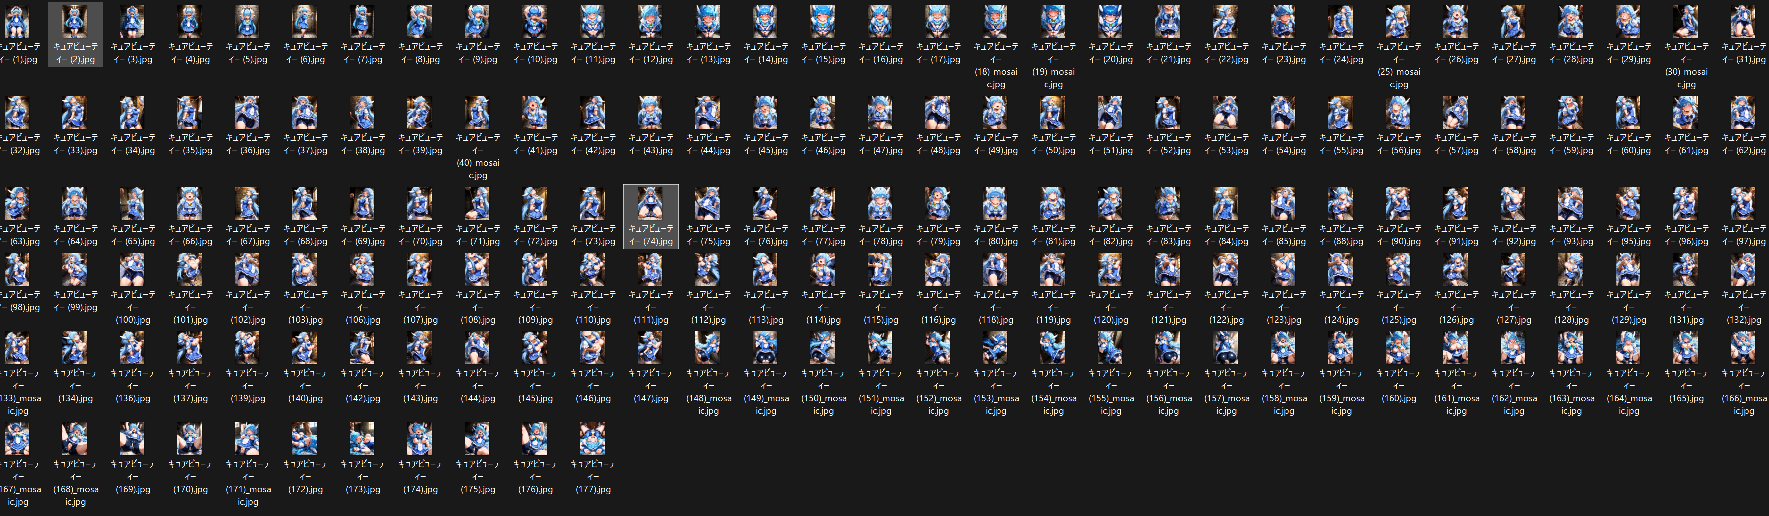The width and height of the screenshot is (1769, 516).
Task: Select the file name ending "(77).jpg"
Action: pos(823,235)
